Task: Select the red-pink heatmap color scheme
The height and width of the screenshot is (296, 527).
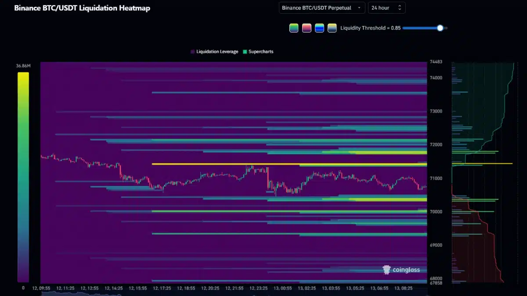Action: click(x=307, y=28)
